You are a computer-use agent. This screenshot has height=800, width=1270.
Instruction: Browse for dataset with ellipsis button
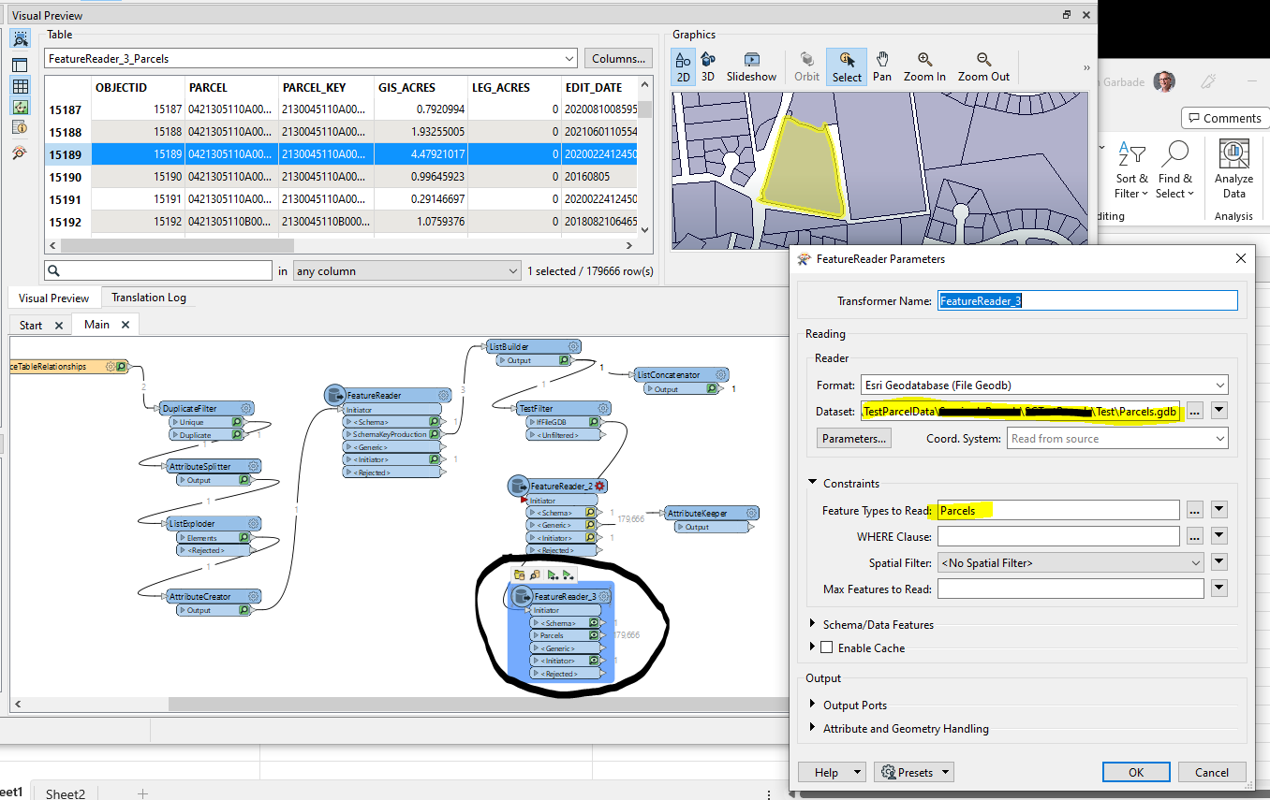(x=1194, y=411)
